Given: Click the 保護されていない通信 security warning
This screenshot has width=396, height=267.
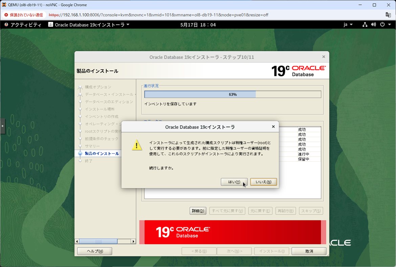Looking at the screenshot, I should click(24, 15).
